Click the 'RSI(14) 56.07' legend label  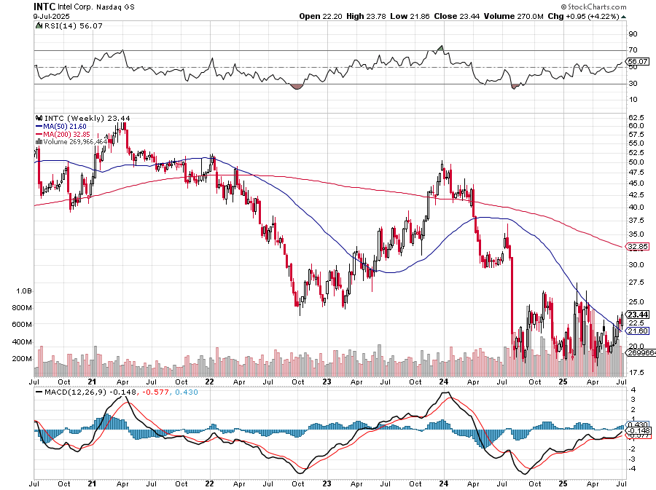73,26
